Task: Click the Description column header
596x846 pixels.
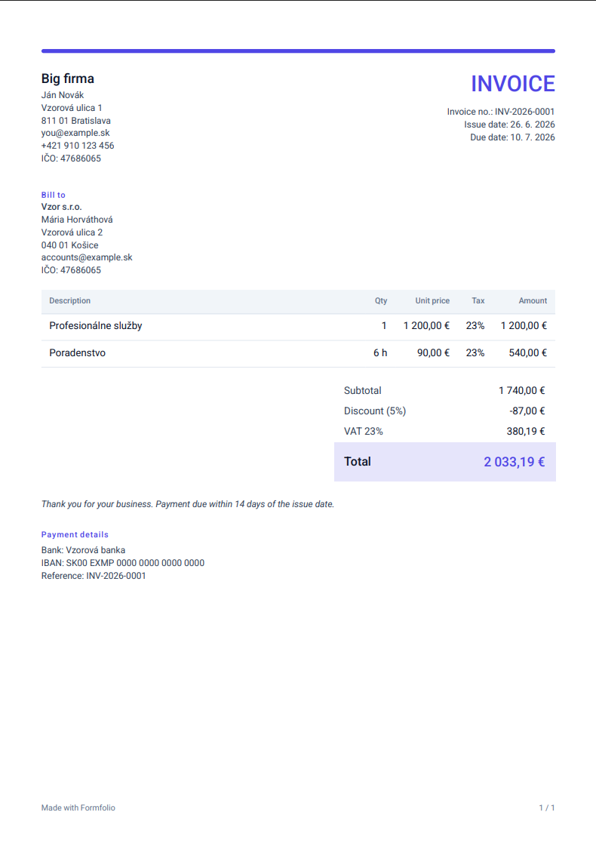Action: [x=69, y=300]
